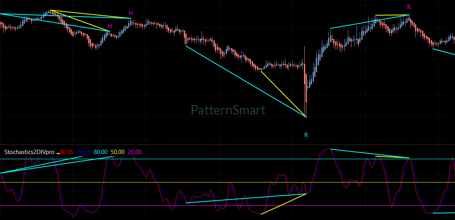The width and height of the screenshot is (455, 220).
Task: Click the PatternSmart watermark text
Action: click(228, 110)
